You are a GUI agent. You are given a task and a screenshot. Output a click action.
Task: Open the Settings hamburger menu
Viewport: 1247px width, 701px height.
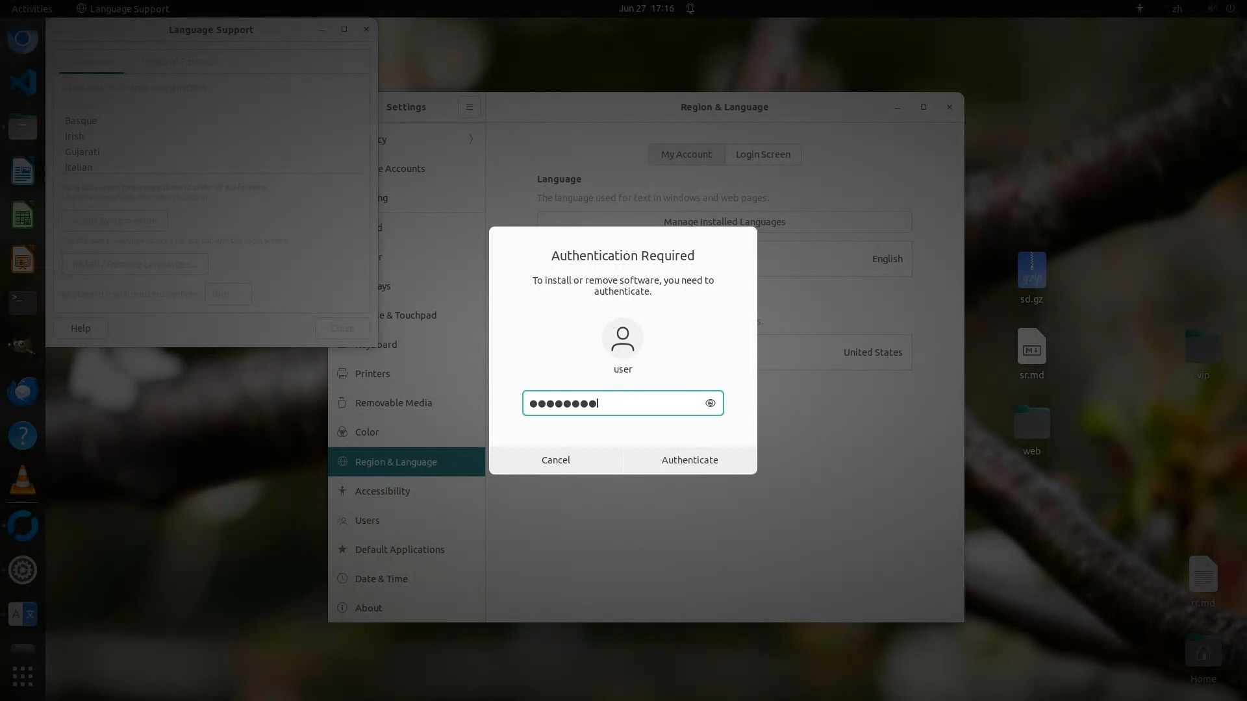click(x=469, y=107)
